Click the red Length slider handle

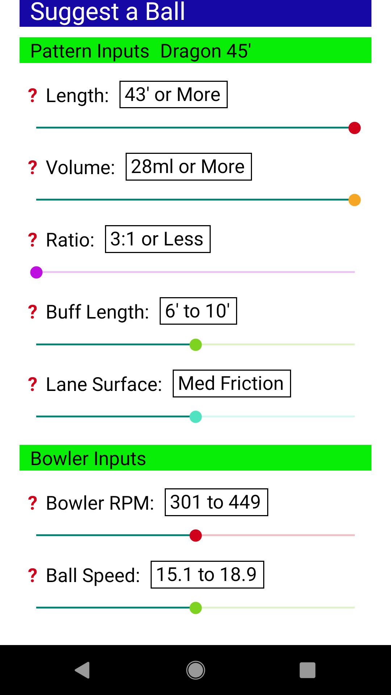tap(354, 128)
